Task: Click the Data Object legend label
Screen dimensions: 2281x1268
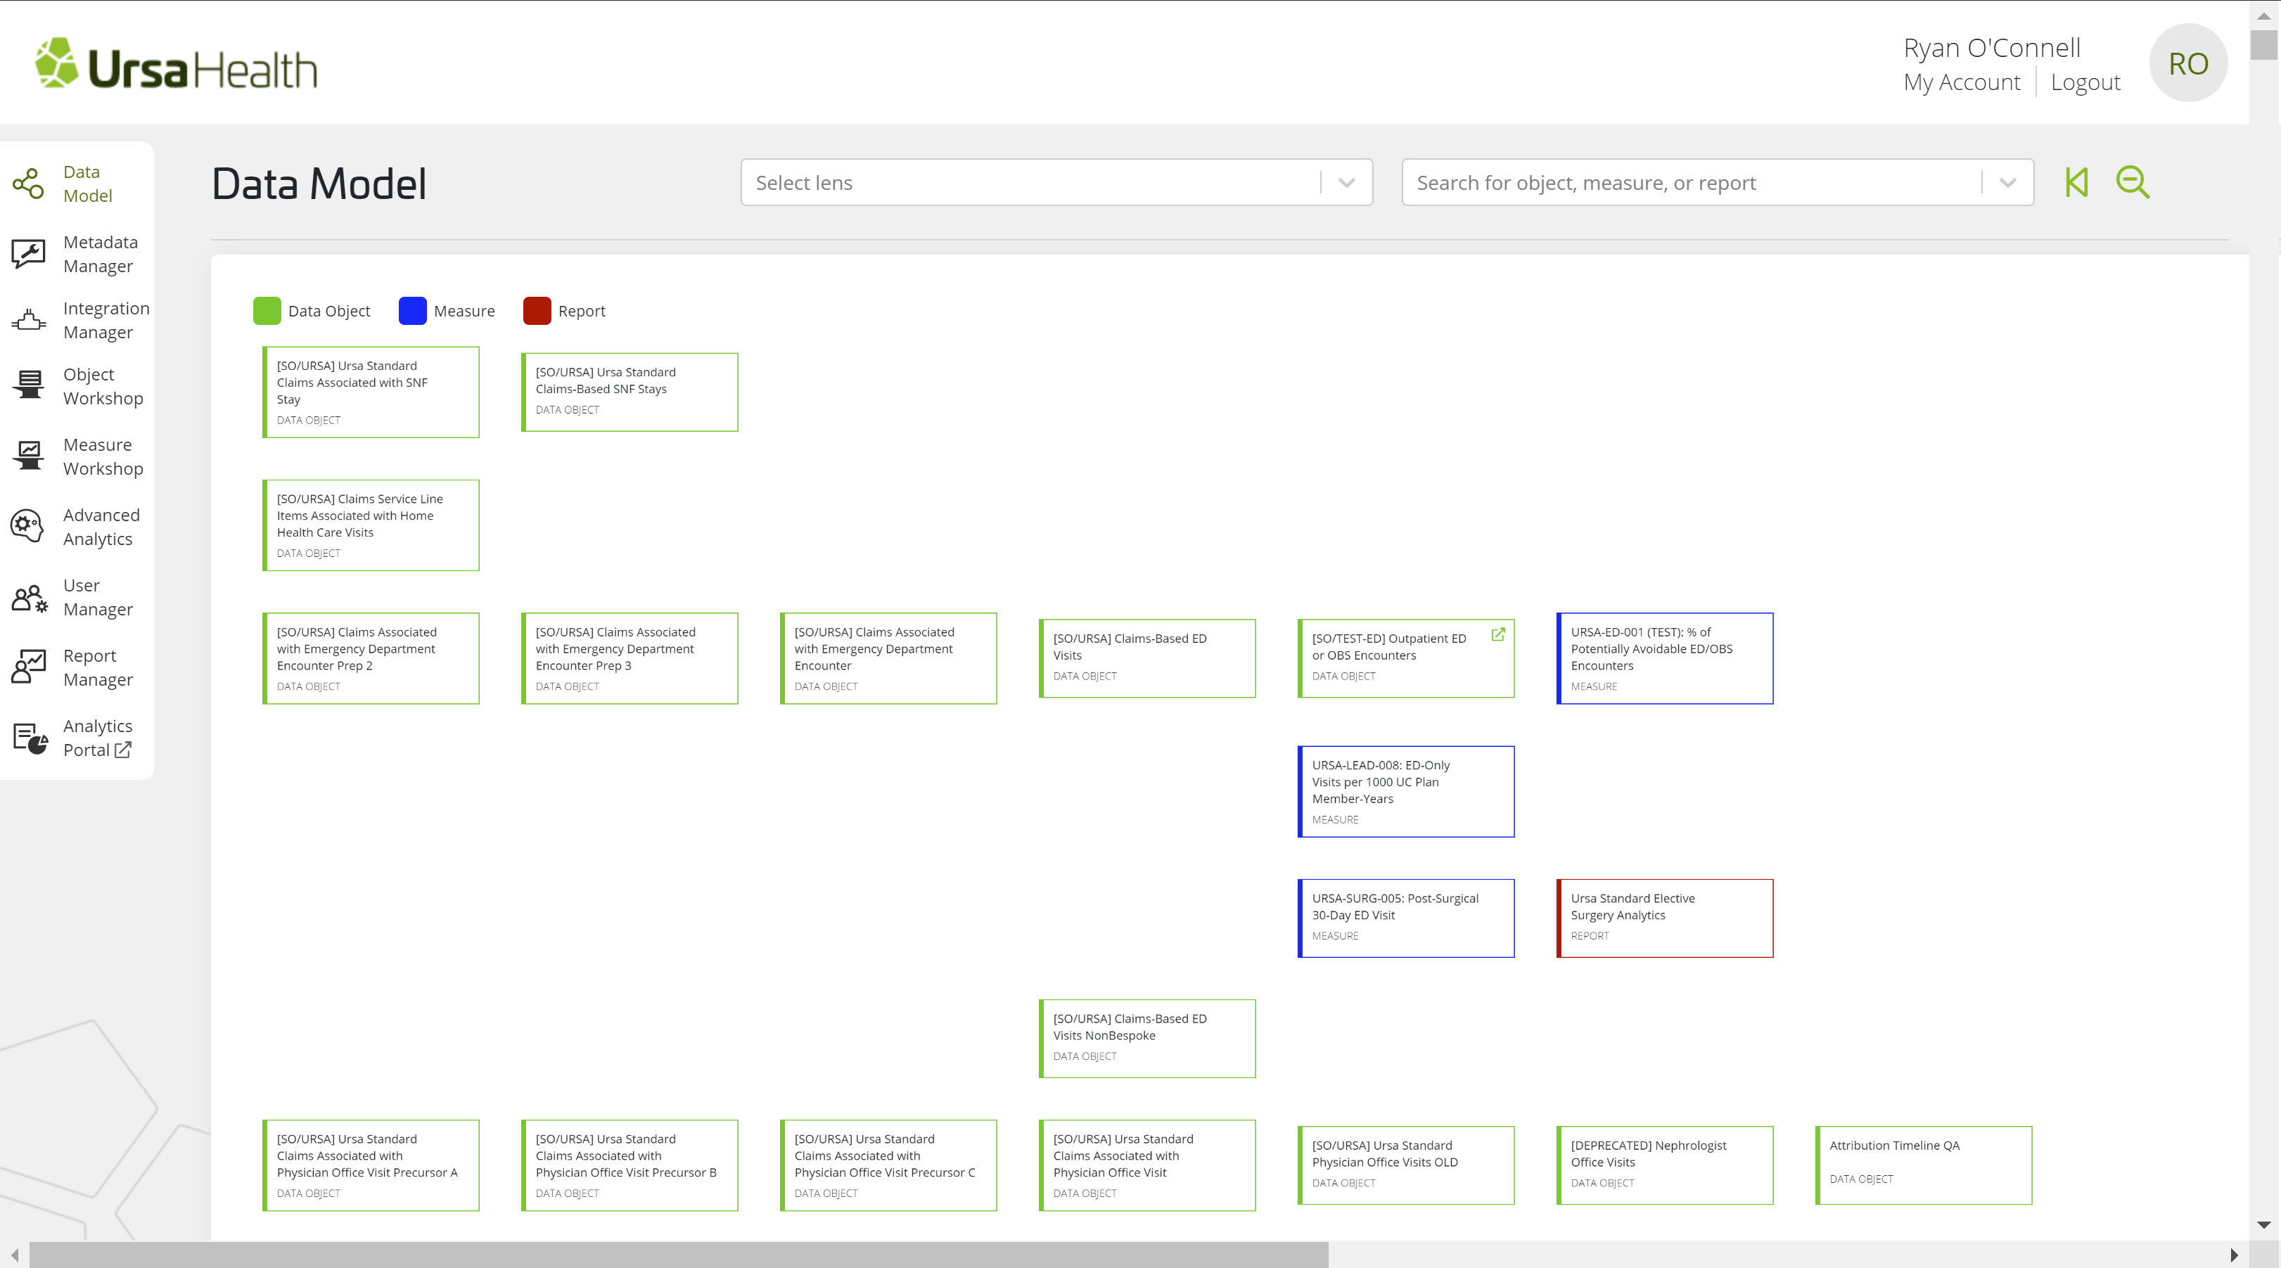Action: click(x=328, y=311)
